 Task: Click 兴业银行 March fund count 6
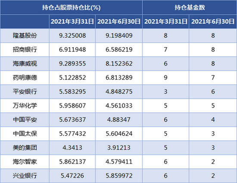(165, 176)
